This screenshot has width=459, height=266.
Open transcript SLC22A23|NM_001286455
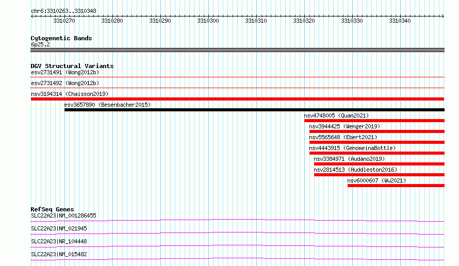coord(63,215)
